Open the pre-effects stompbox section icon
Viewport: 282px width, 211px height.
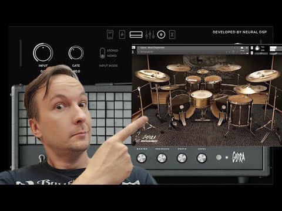tap(122, 35)
